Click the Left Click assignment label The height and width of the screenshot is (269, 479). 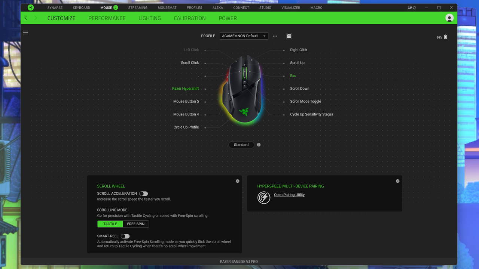coord(191,50)
